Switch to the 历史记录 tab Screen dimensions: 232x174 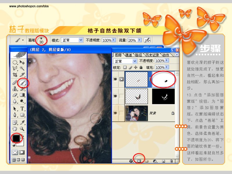tap(152, 55)
